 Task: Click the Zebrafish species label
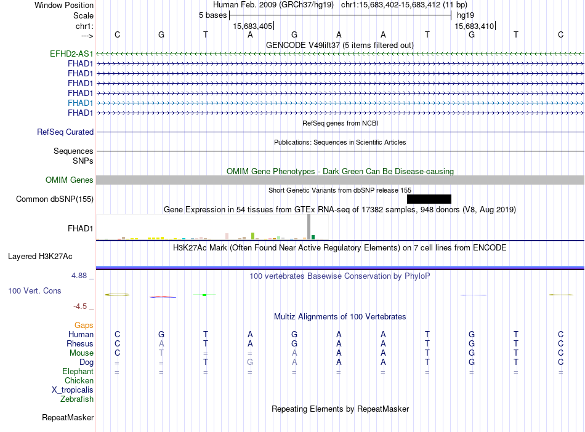click(x=77, y=399)
